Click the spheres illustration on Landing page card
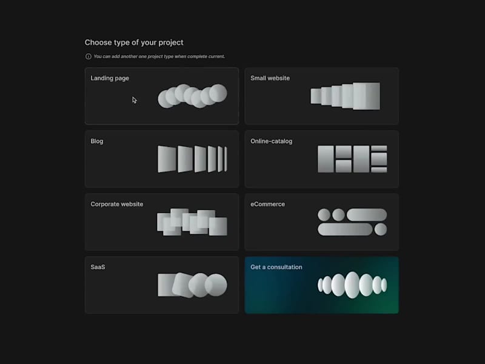Image resolution: width=485 pixels, height=364 pixels. pyautogui.click(x=193, y=95)
